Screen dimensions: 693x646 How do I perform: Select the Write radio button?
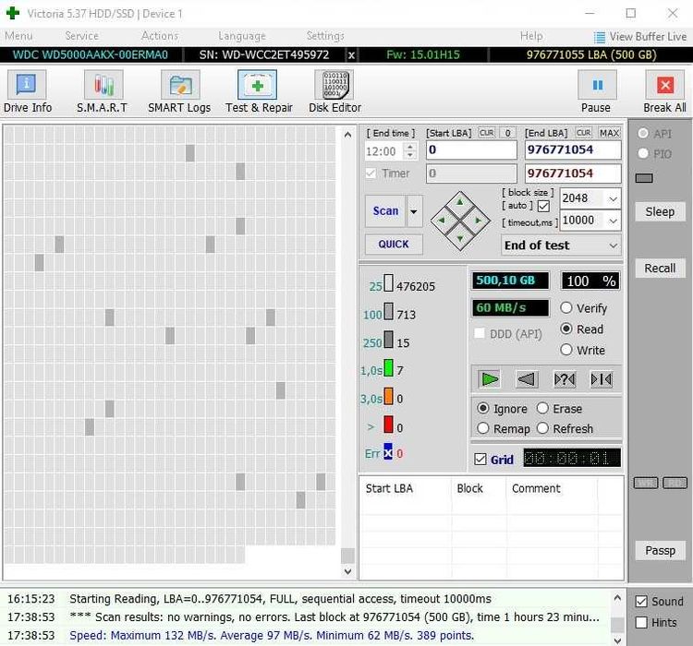point(566,350)
